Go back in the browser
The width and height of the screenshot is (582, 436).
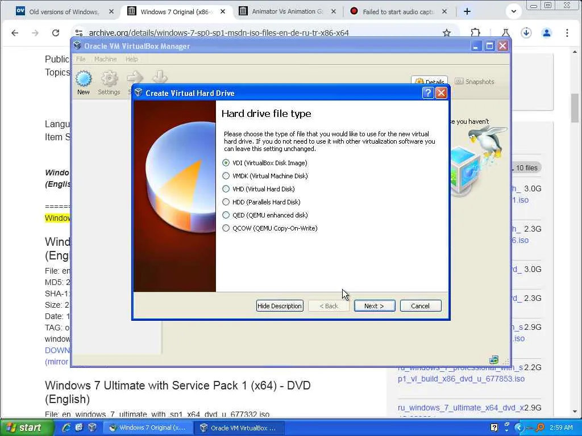tap(15, 33)
